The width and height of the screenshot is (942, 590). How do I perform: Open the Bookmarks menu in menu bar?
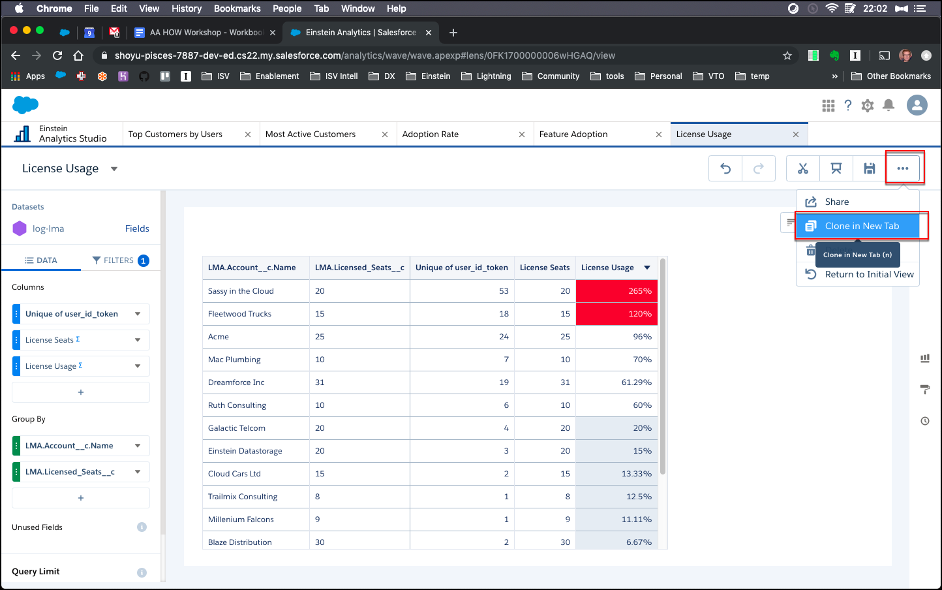click(x=237, y=8)
